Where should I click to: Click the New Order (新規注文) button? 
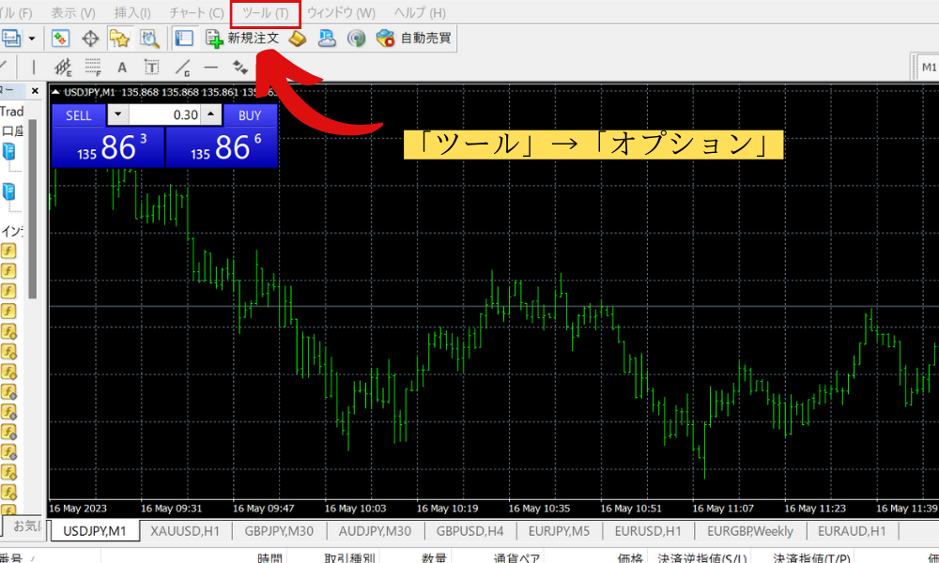coord(242,38)
